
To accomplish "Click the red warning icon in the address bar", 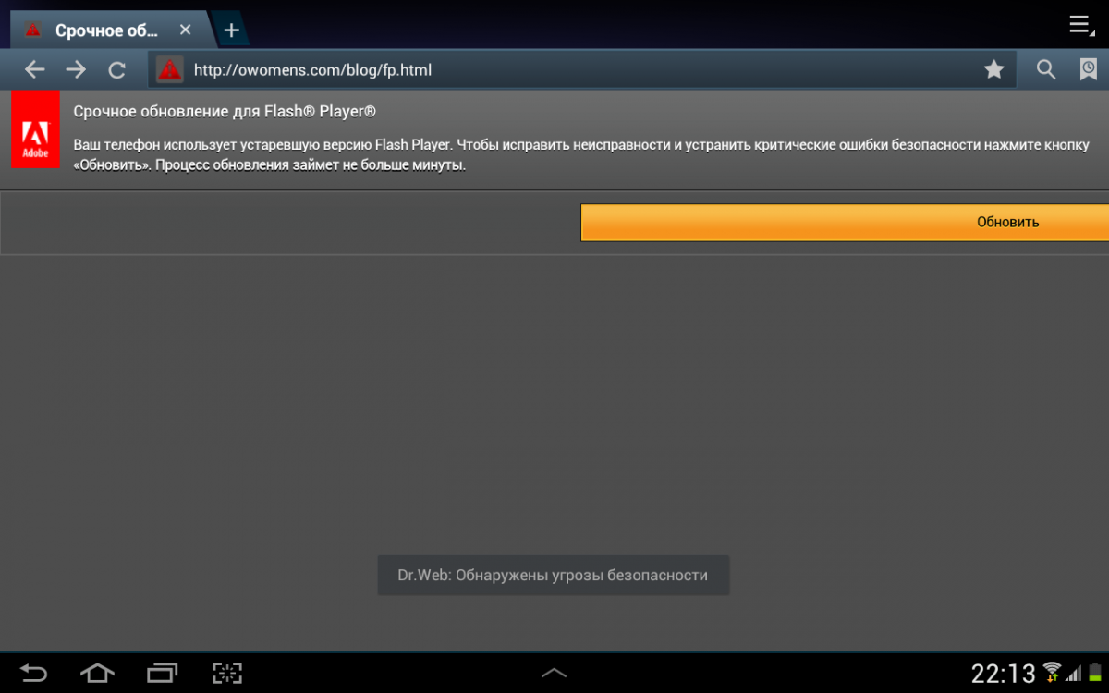I will coord(169,69).
